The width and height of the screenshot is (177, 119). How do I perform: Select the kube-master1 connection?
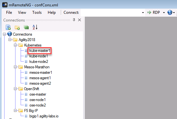(x=40, y=51)
